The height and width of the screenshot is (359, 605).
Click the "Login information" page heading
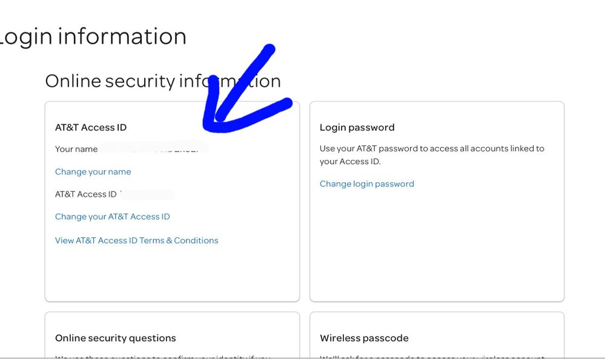click(x=93, y=37)
